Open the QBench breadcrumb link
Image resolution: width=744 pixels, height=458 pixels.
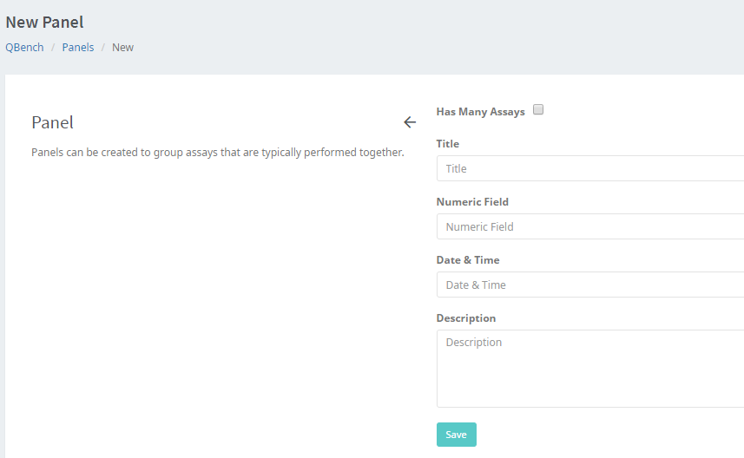pos(24,47)
